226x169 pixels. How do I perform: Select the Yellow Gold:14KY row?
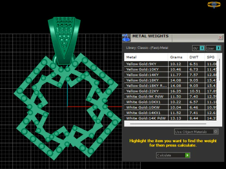(x=170, y=75)
